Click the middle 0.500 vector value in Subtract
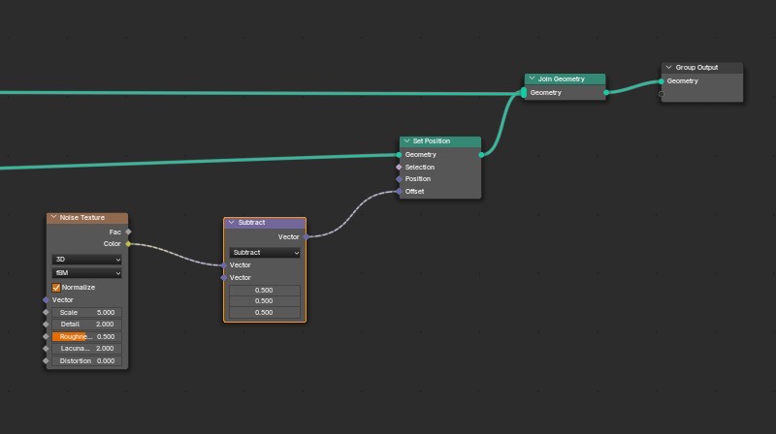 click(x=264, y=301)
